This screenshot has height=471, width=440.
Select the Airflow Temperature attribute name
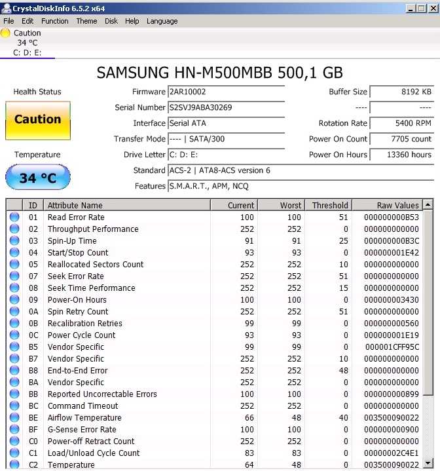pyautogui.click(x=84, y=418)
